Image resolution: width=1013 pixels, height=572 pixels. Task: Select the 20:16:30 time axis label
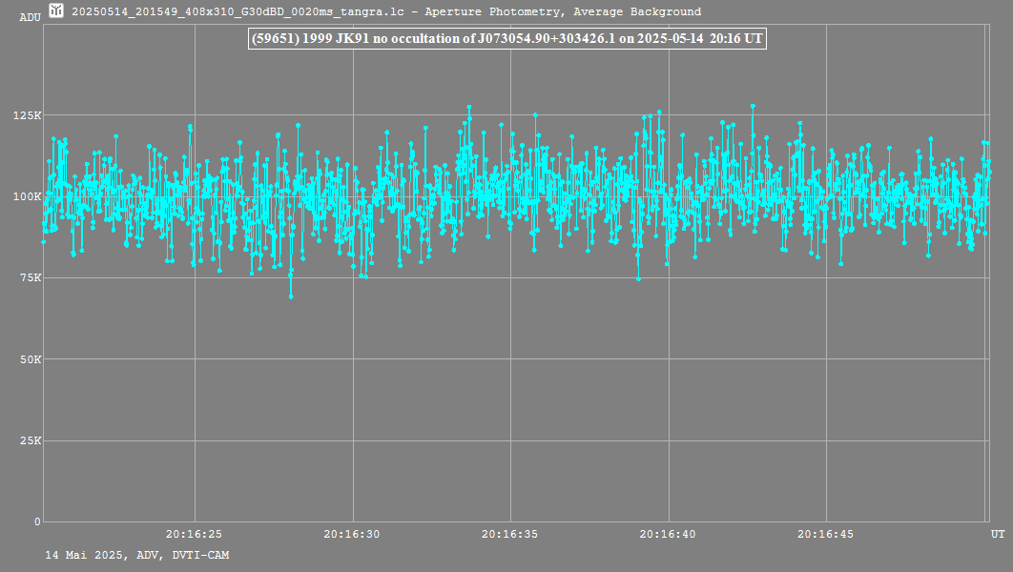[352, 535]
